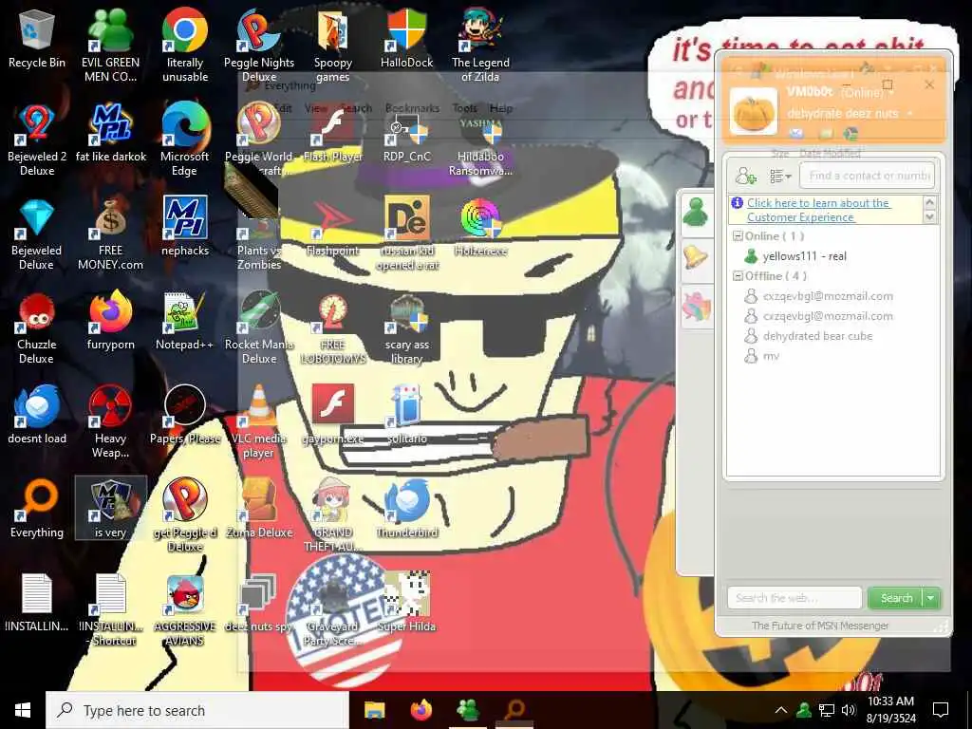Screen dimensions: 972x729
Task: Launch Notepad++ from the desktop
Action: point(185,321)
